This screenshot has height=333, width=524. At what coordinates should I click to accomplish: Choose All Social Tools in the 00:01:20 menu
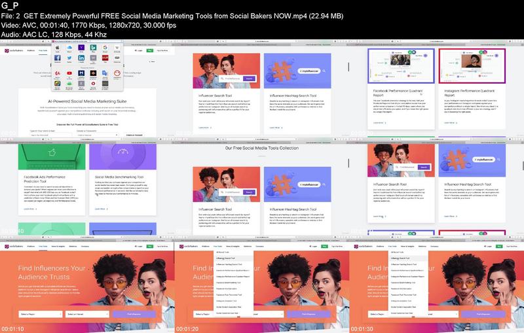[x=223, y=252]
